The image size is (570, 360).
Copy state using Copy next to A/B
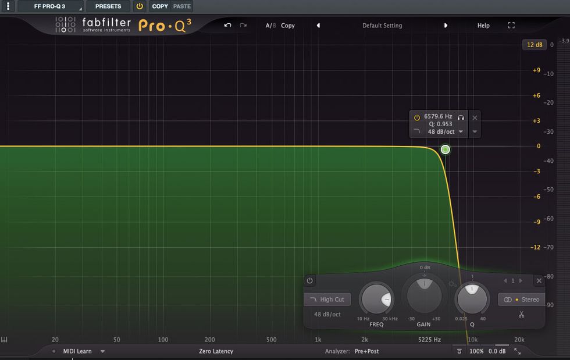287,26
